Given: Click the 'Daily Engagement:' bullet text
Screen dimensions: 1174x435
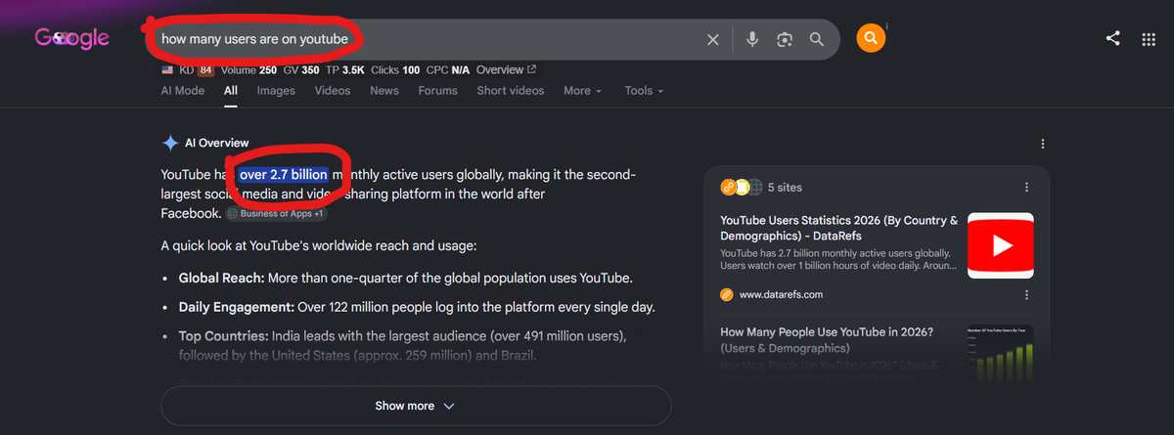Looking at the screenshot, I should tap(237, 307).
